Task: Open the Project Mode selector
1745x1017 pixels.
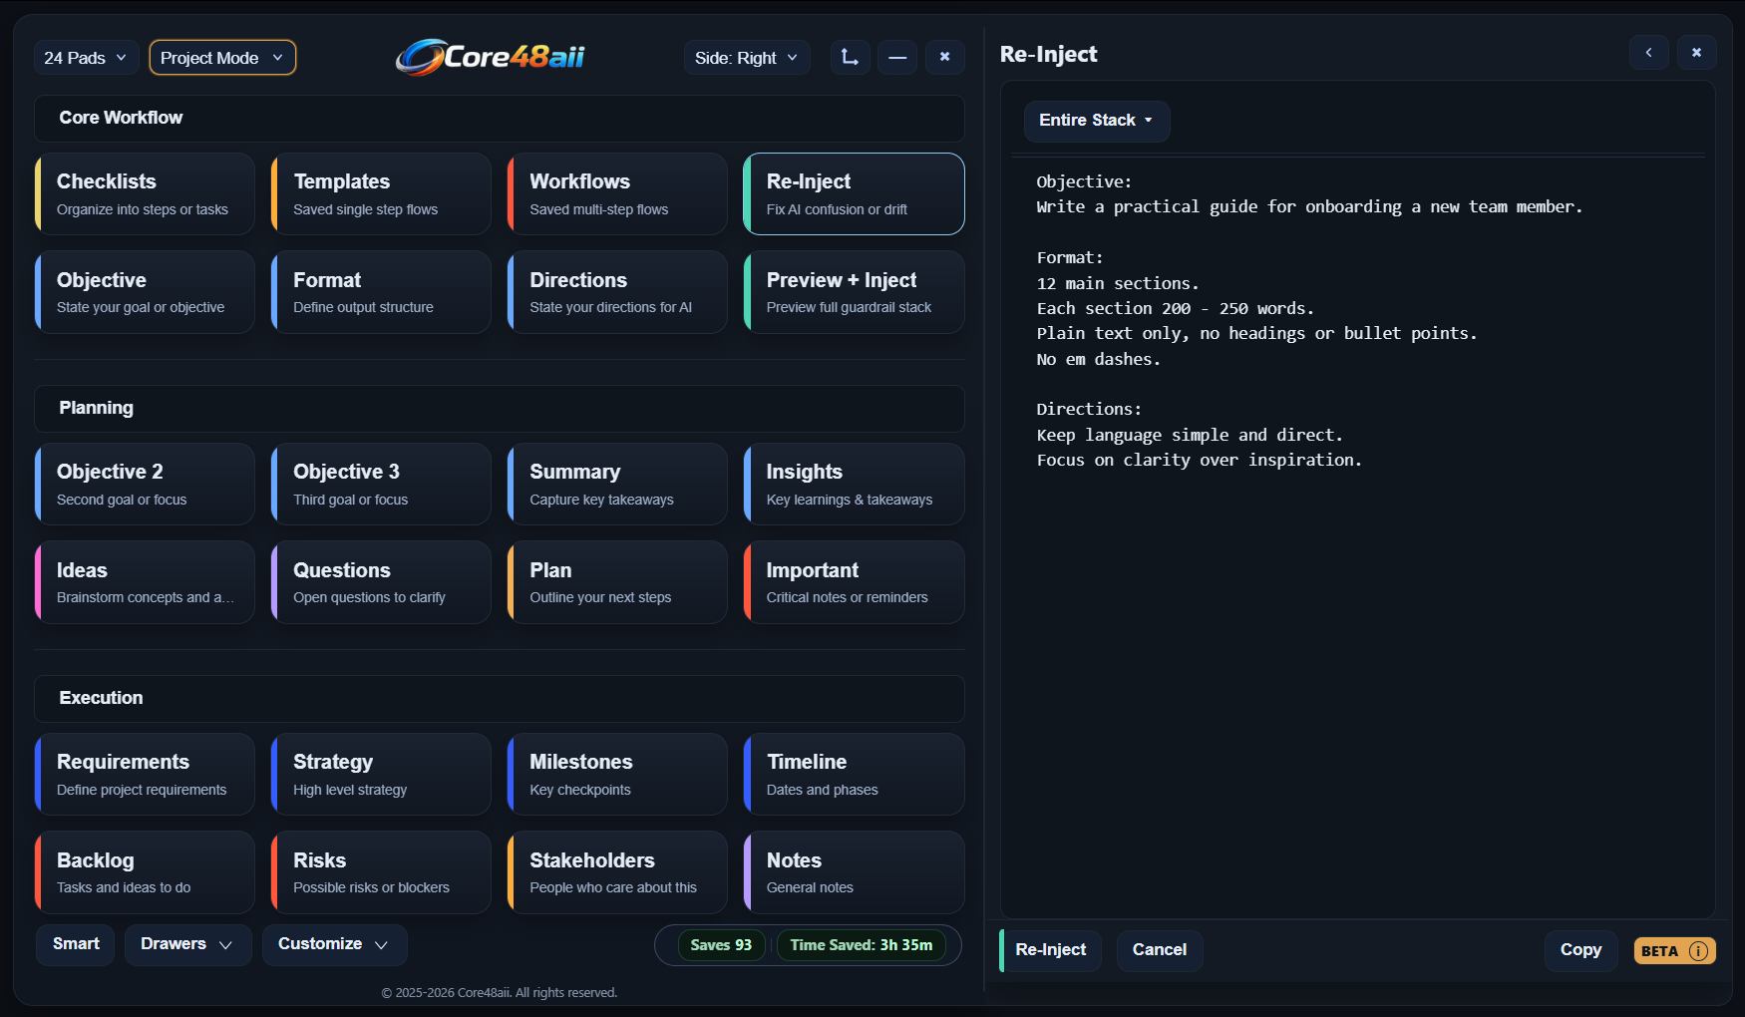Action: (x=221, y=57)
